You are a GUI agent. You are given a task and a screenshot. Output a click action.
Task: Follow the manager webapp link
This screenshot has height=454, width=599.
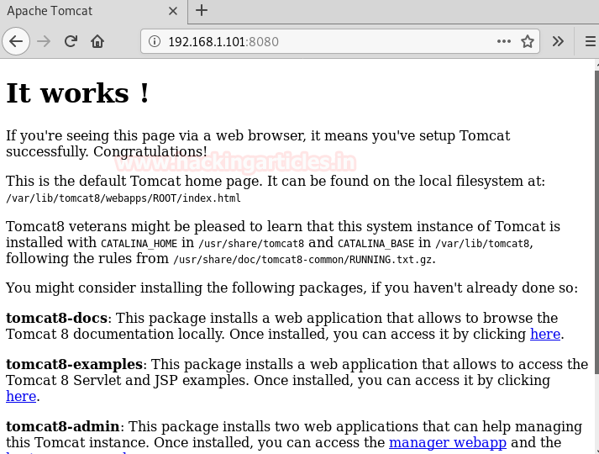pyautogui.click(x=448, y=442)
